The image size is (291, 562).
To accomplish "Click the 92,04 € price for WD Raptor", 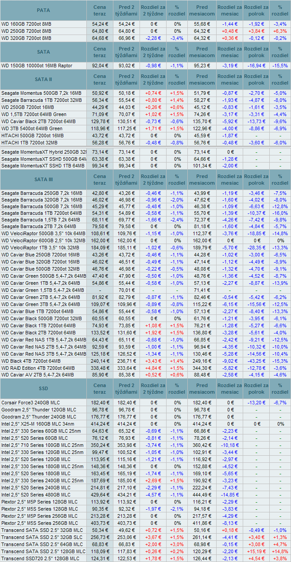I will tap(100, 66).
